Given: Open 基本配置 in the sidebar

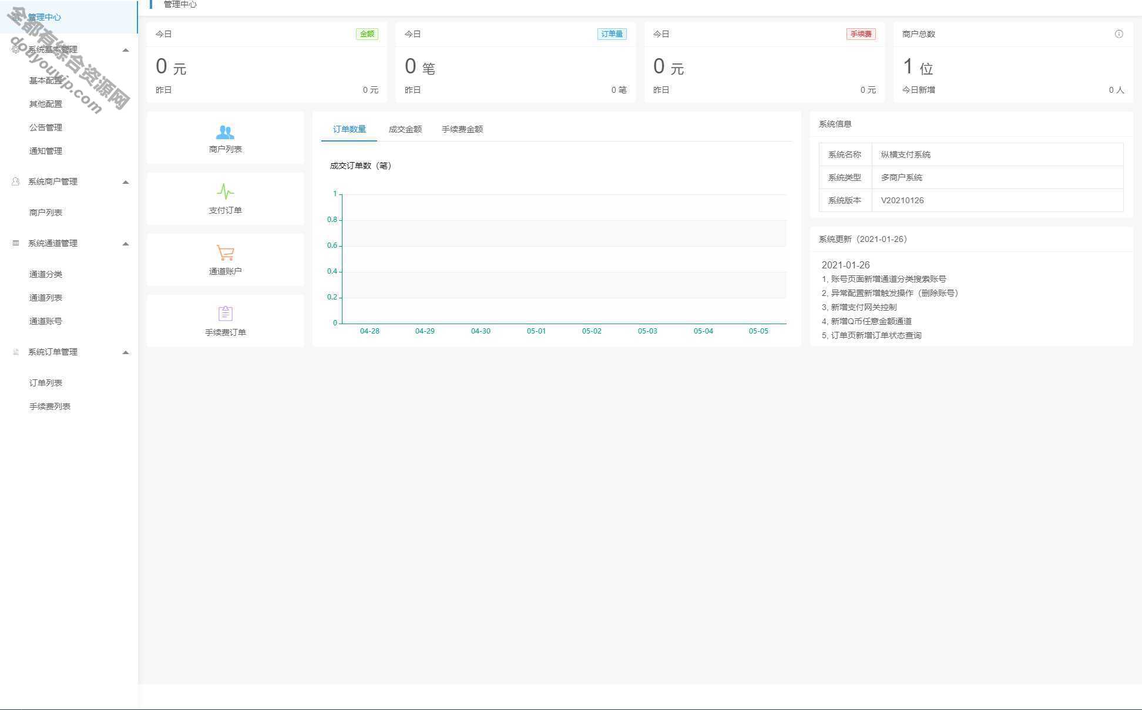Looking at the screenshot, I should pos(46,80).
